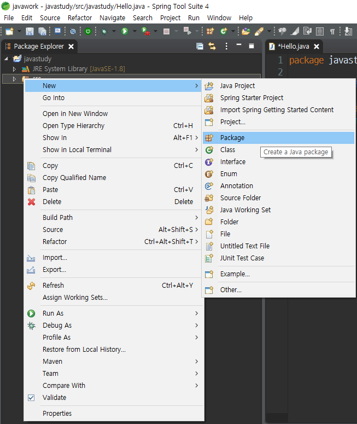Click the Interface icon in New submenu
Viewport: 357px width, 424px height.
[x=209, y=162]
